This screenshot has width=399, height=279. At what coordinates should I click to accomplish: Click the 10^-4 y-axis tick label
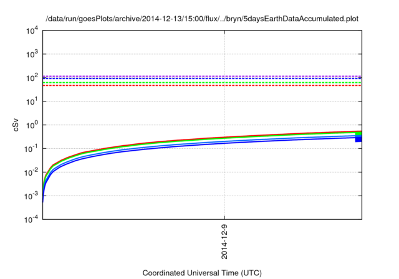click(x=31, y=219)
